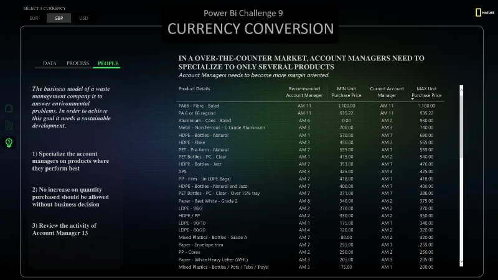Select GBP currency
Viewport: 498px width, 280px height.
[59, 18]
